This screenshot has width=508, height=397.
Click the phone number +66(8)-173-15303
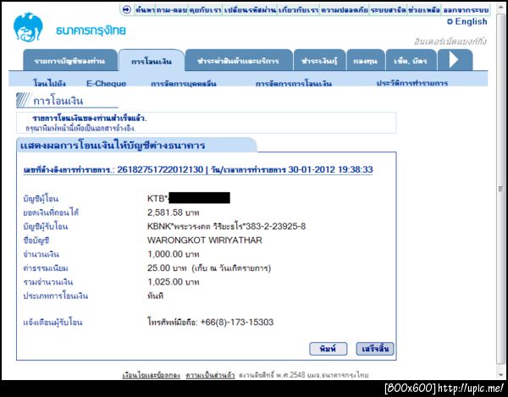pyautogui.click(x=237, y=323)
